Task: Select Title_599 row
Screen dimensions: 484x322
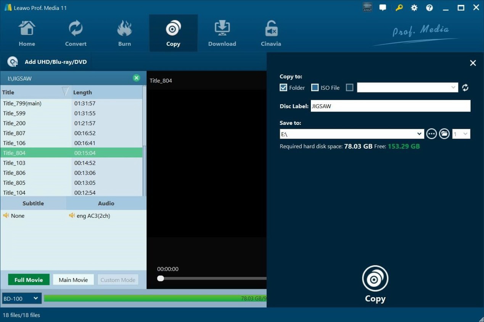Action: tap(71, 113)
